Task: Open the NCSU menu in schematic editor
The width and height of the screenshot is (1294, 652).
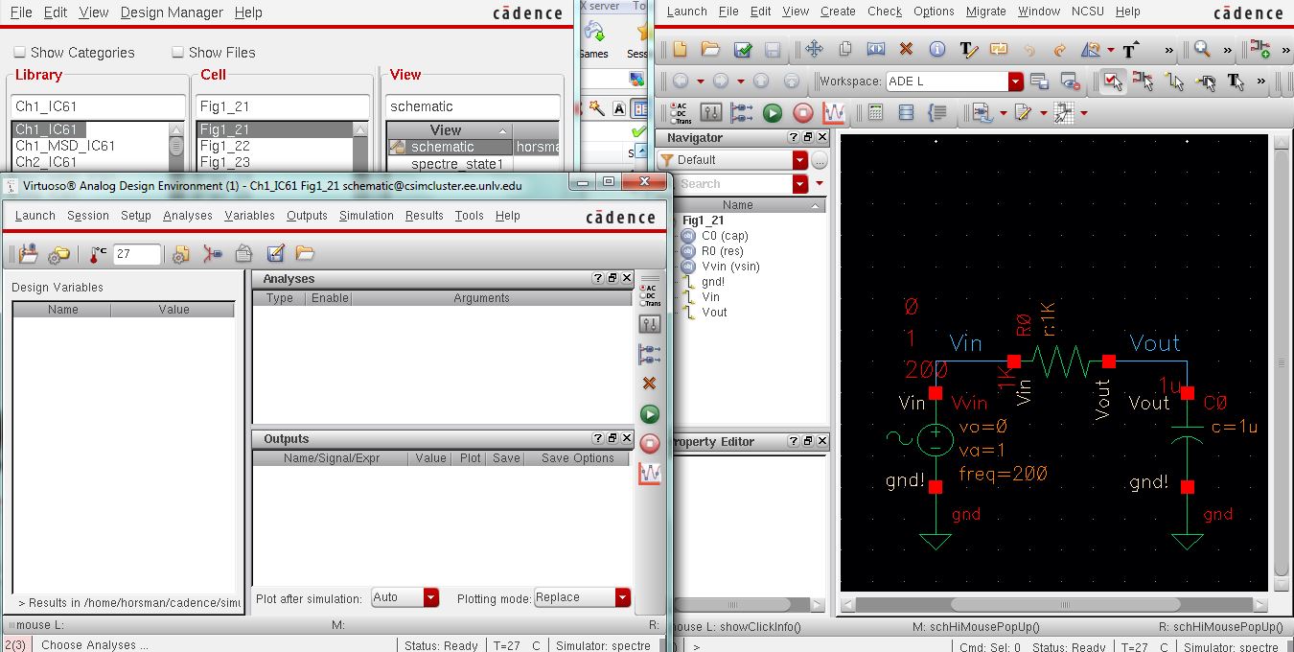Action: pos(1088,12)
